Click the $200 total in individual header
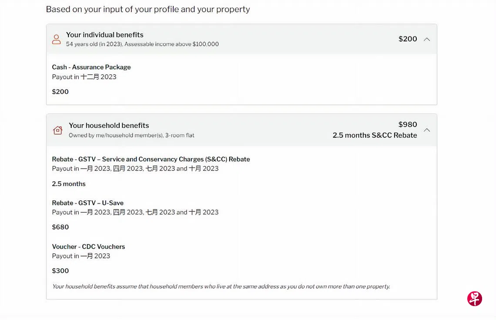This screenshot has height=320, width=496. pos(408,39)
